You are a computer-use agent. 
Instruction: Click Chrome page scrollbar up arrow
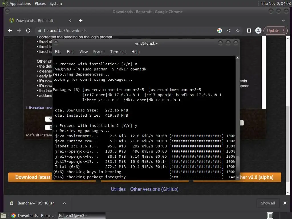[288, 38]
